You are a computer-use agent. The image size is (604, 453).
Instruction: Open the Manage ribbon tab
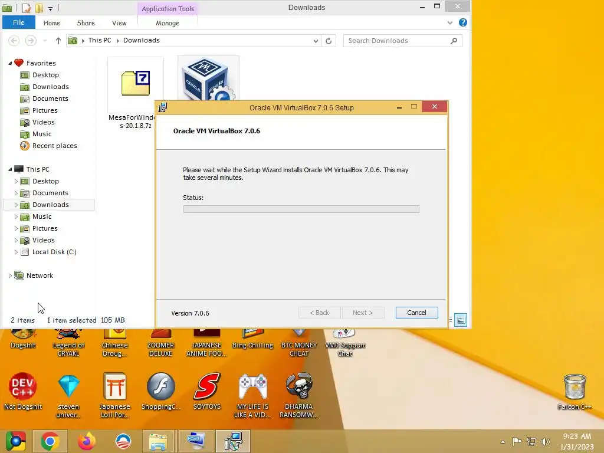pyautogui.click(x=168, y=23)
